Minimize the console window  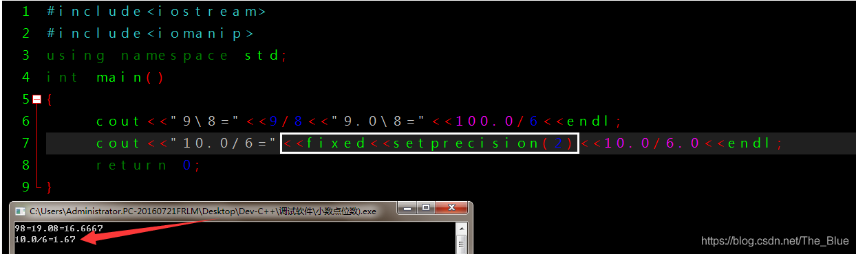click(408, 207)
